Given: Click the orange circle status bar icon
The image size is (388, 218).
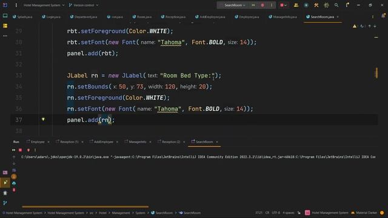Looking at the screenshot, I should coord(382,213).
